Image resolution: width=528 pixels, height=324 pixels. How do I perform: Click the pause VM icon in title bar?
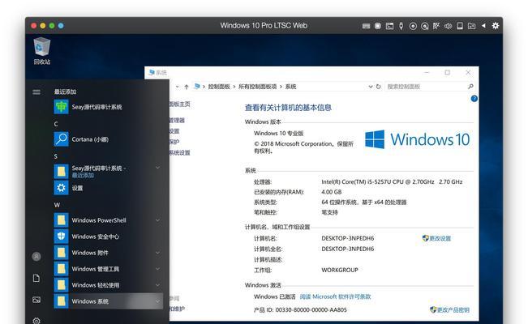pyautogui.click(x=378, y=26)
